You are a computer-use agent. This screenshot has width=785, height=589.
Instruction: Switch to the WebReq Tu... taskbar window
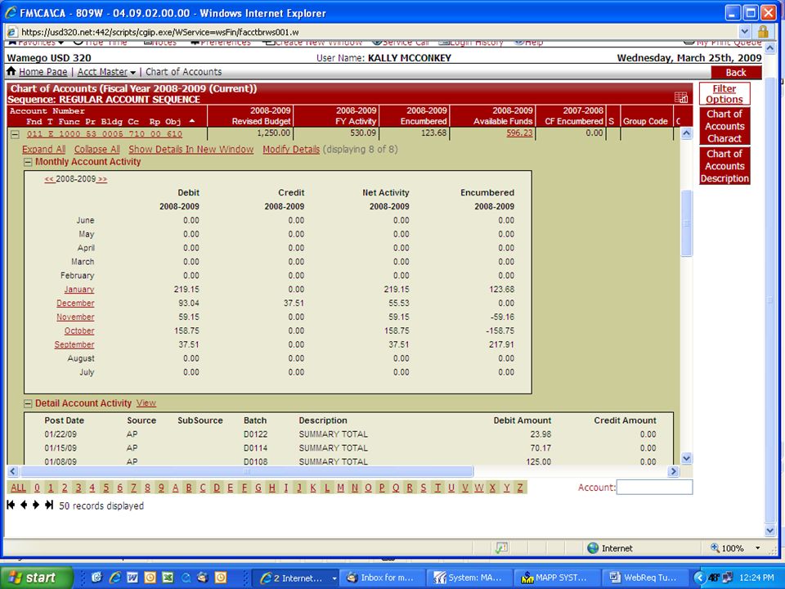click(x=646, y=578)
